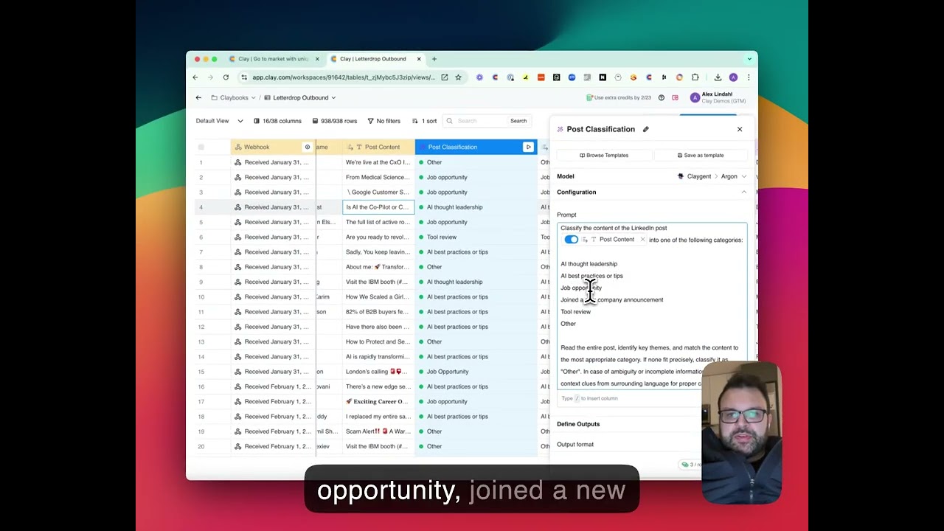
Task: Click the Webhook column header
Action: [x=273, y=147]
